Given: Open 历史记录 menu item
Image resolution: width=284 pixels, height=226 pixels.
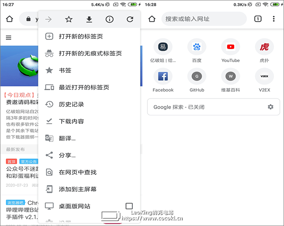Looking at the screenshot, I should point(89,104).
